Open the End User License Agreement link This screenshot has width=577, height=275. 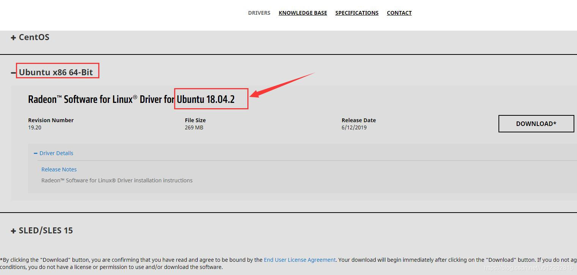(x=300, y=260)
